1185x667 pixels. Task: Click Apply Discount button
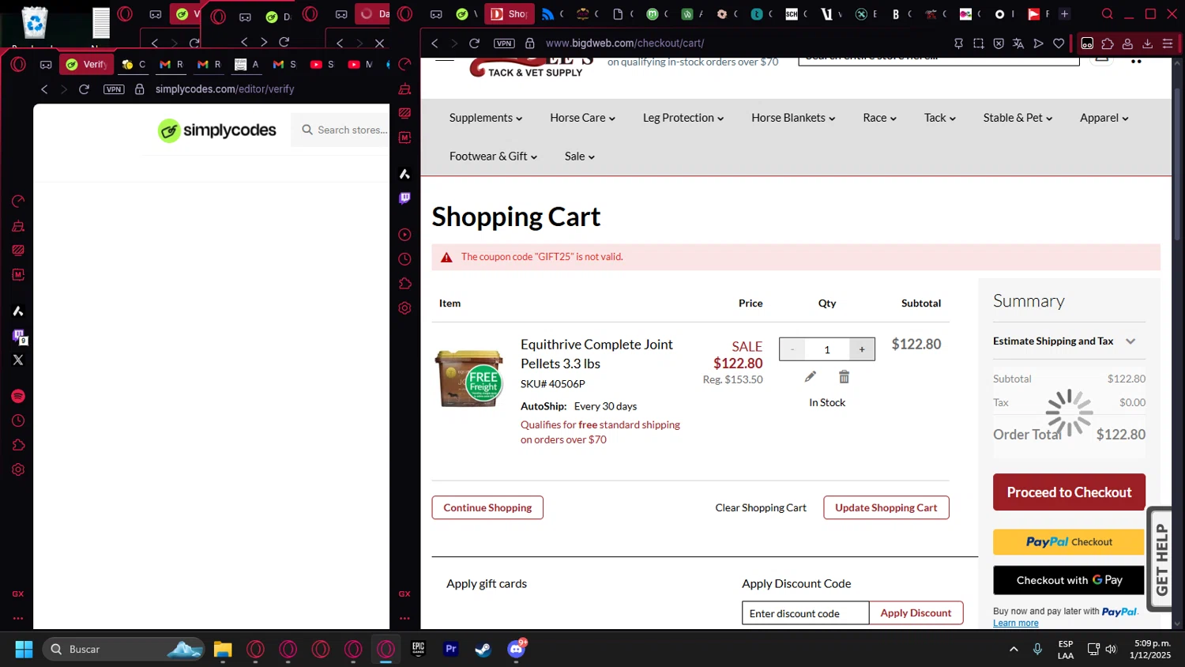point(916,613)
